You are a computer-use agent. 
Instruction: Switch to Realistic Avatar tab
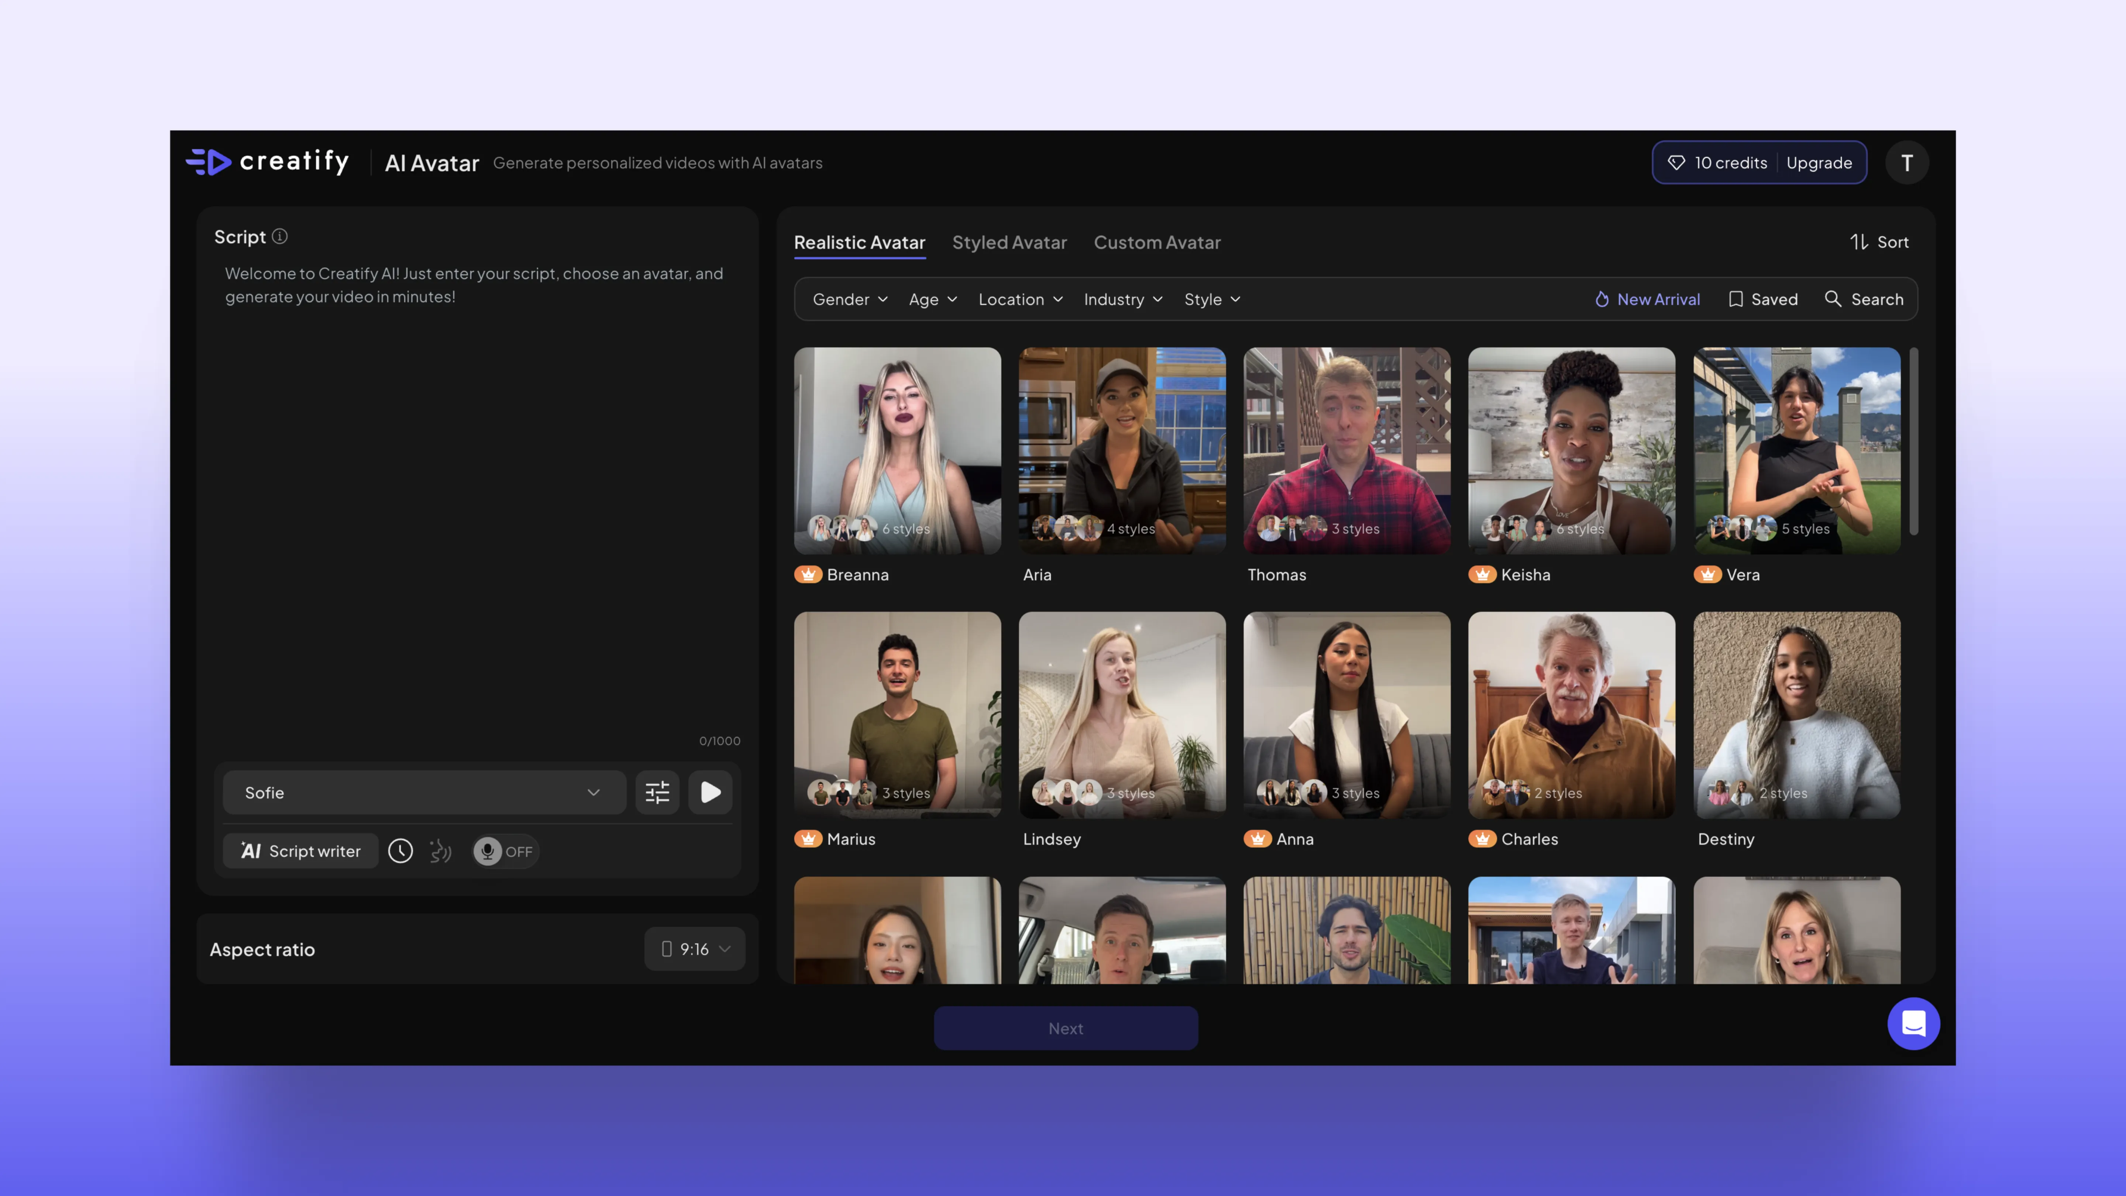point(859,243)
